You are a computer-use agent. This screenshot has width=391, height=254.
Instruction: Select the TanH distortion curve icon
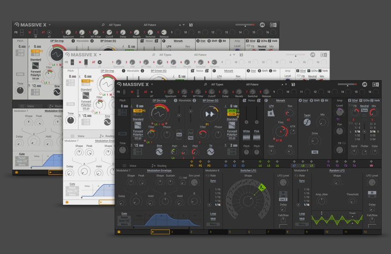pos(307,122)
